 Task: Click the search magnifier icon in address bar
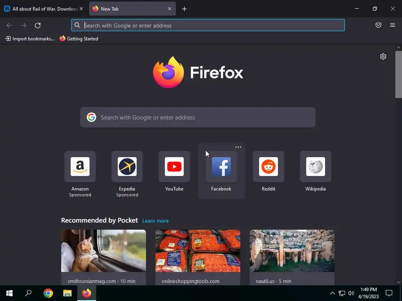(77, 25)
